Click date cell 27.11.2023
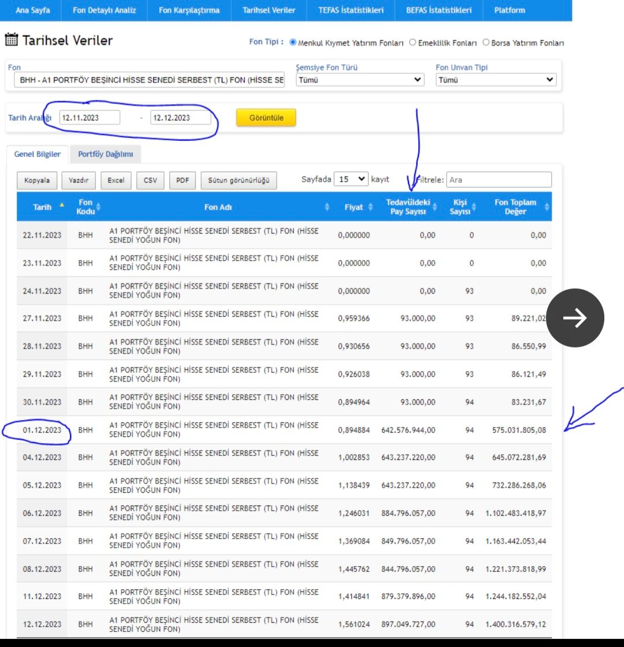 (42, 319)
